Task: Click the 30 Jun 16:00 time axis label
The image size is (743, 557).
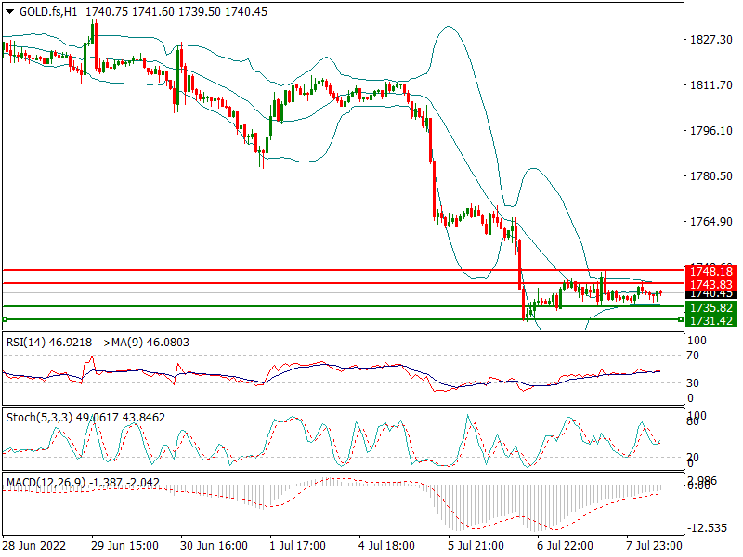Action: [x=214, y=546]
